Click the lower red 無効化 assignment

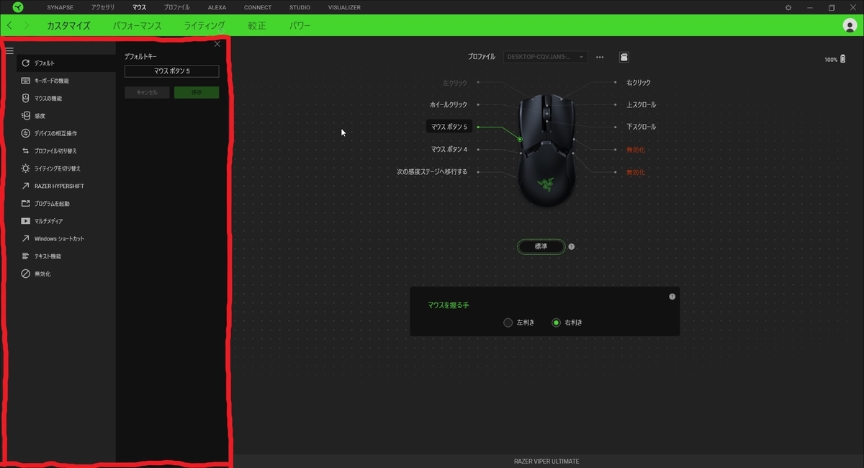[x=636, y=172]
